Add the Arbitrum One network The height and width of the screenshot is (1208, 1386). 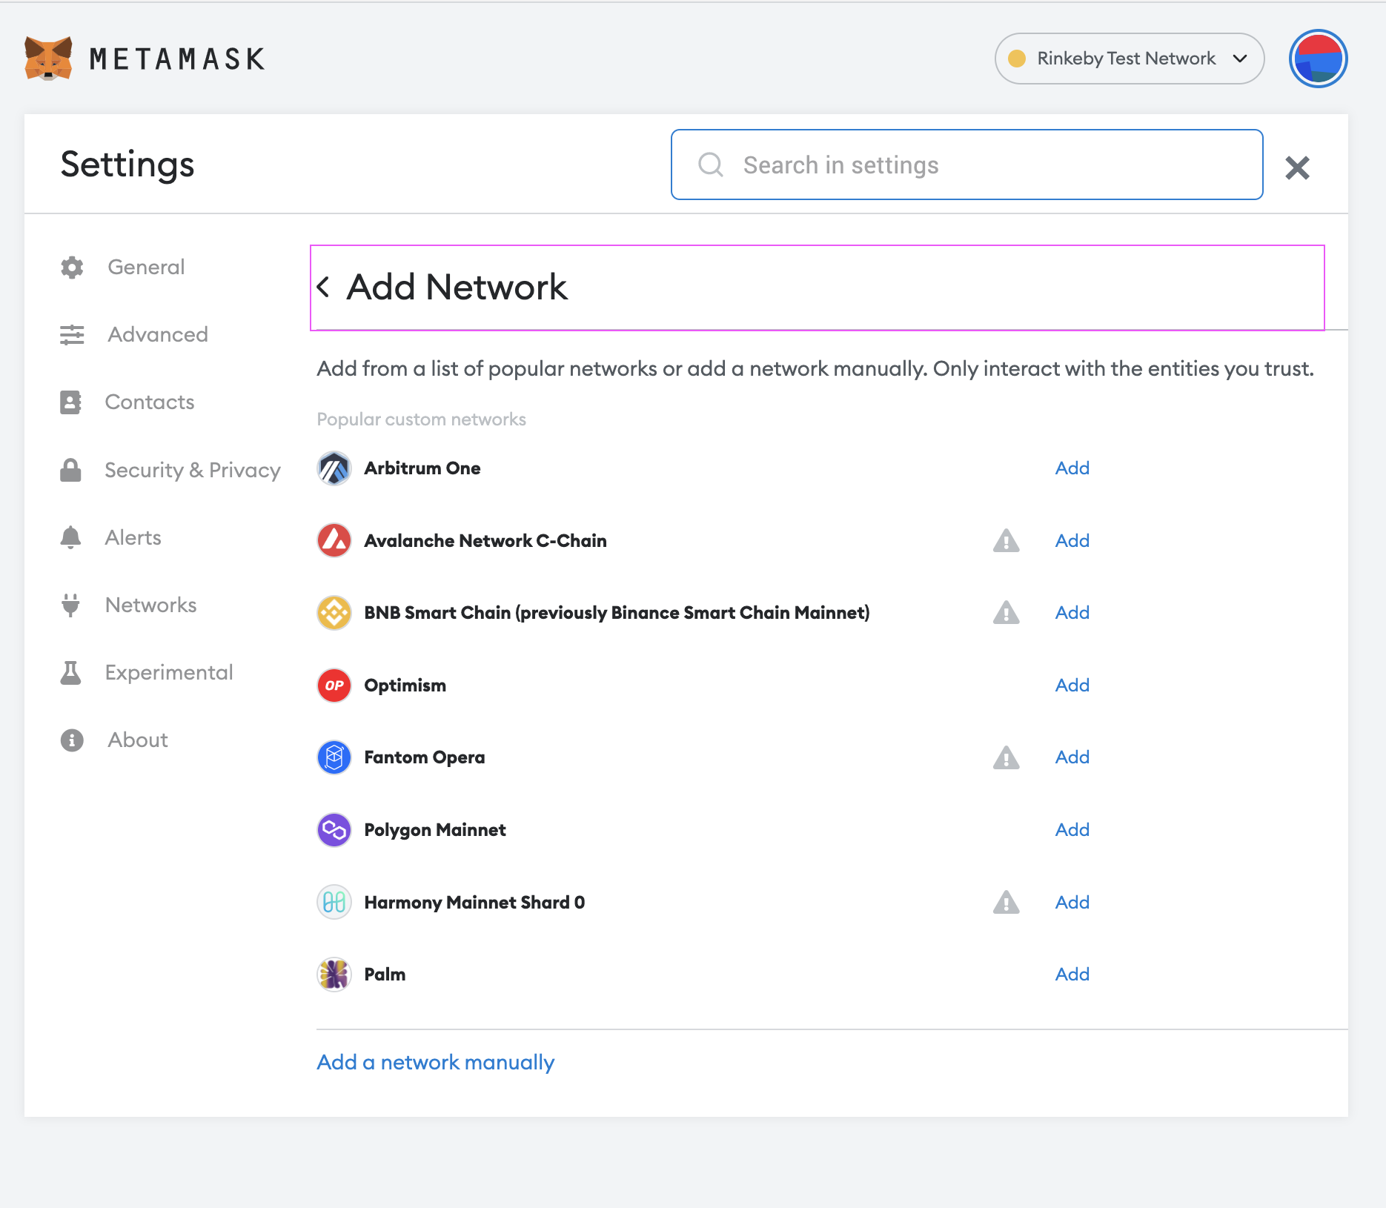[1072, 468]
